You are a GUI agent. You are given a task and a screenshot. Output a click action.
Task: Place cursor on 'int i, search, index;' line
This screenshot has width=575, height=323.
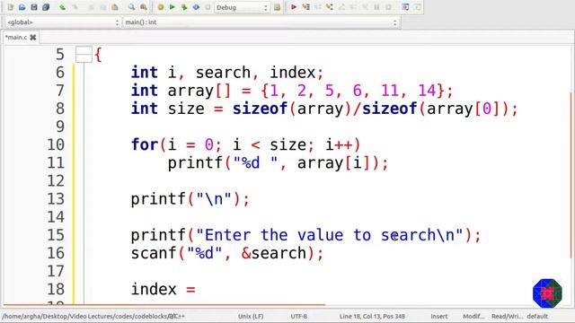click(x=227, y=73)
